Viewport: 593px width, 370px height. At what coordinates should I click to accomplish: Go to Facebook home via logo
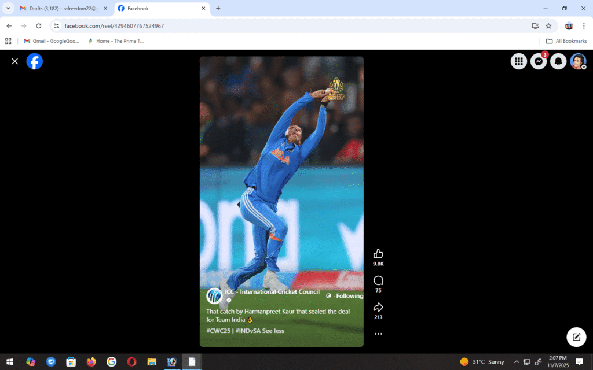35,61
